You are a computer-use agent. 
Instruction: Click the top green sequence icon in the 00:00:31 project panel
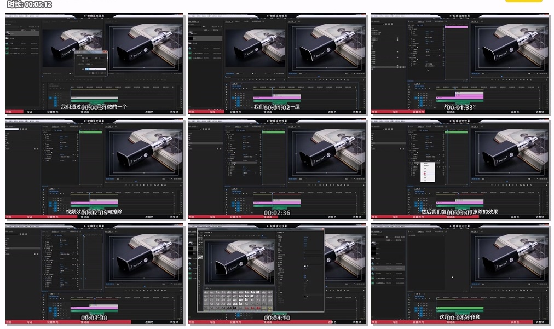pyautogui.click(x=8, y=49)
